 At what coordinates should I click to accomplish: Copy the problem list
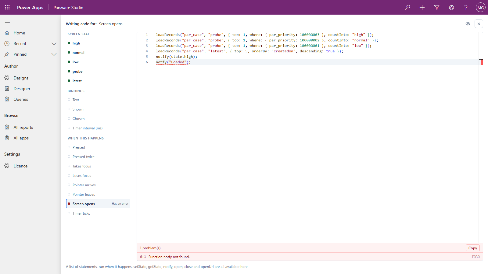point(472,248)
